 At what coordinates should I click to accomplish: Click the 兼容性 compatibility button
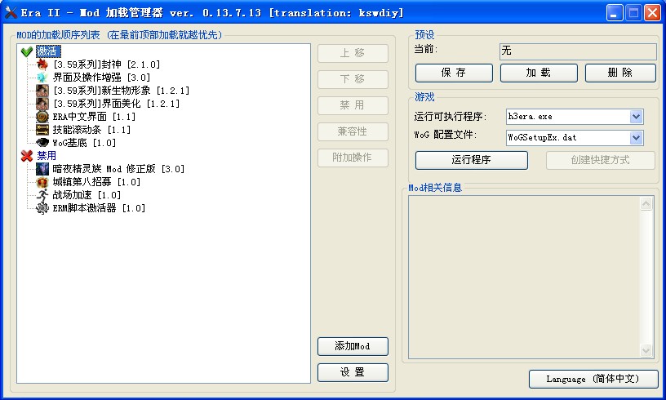point(353,131)
